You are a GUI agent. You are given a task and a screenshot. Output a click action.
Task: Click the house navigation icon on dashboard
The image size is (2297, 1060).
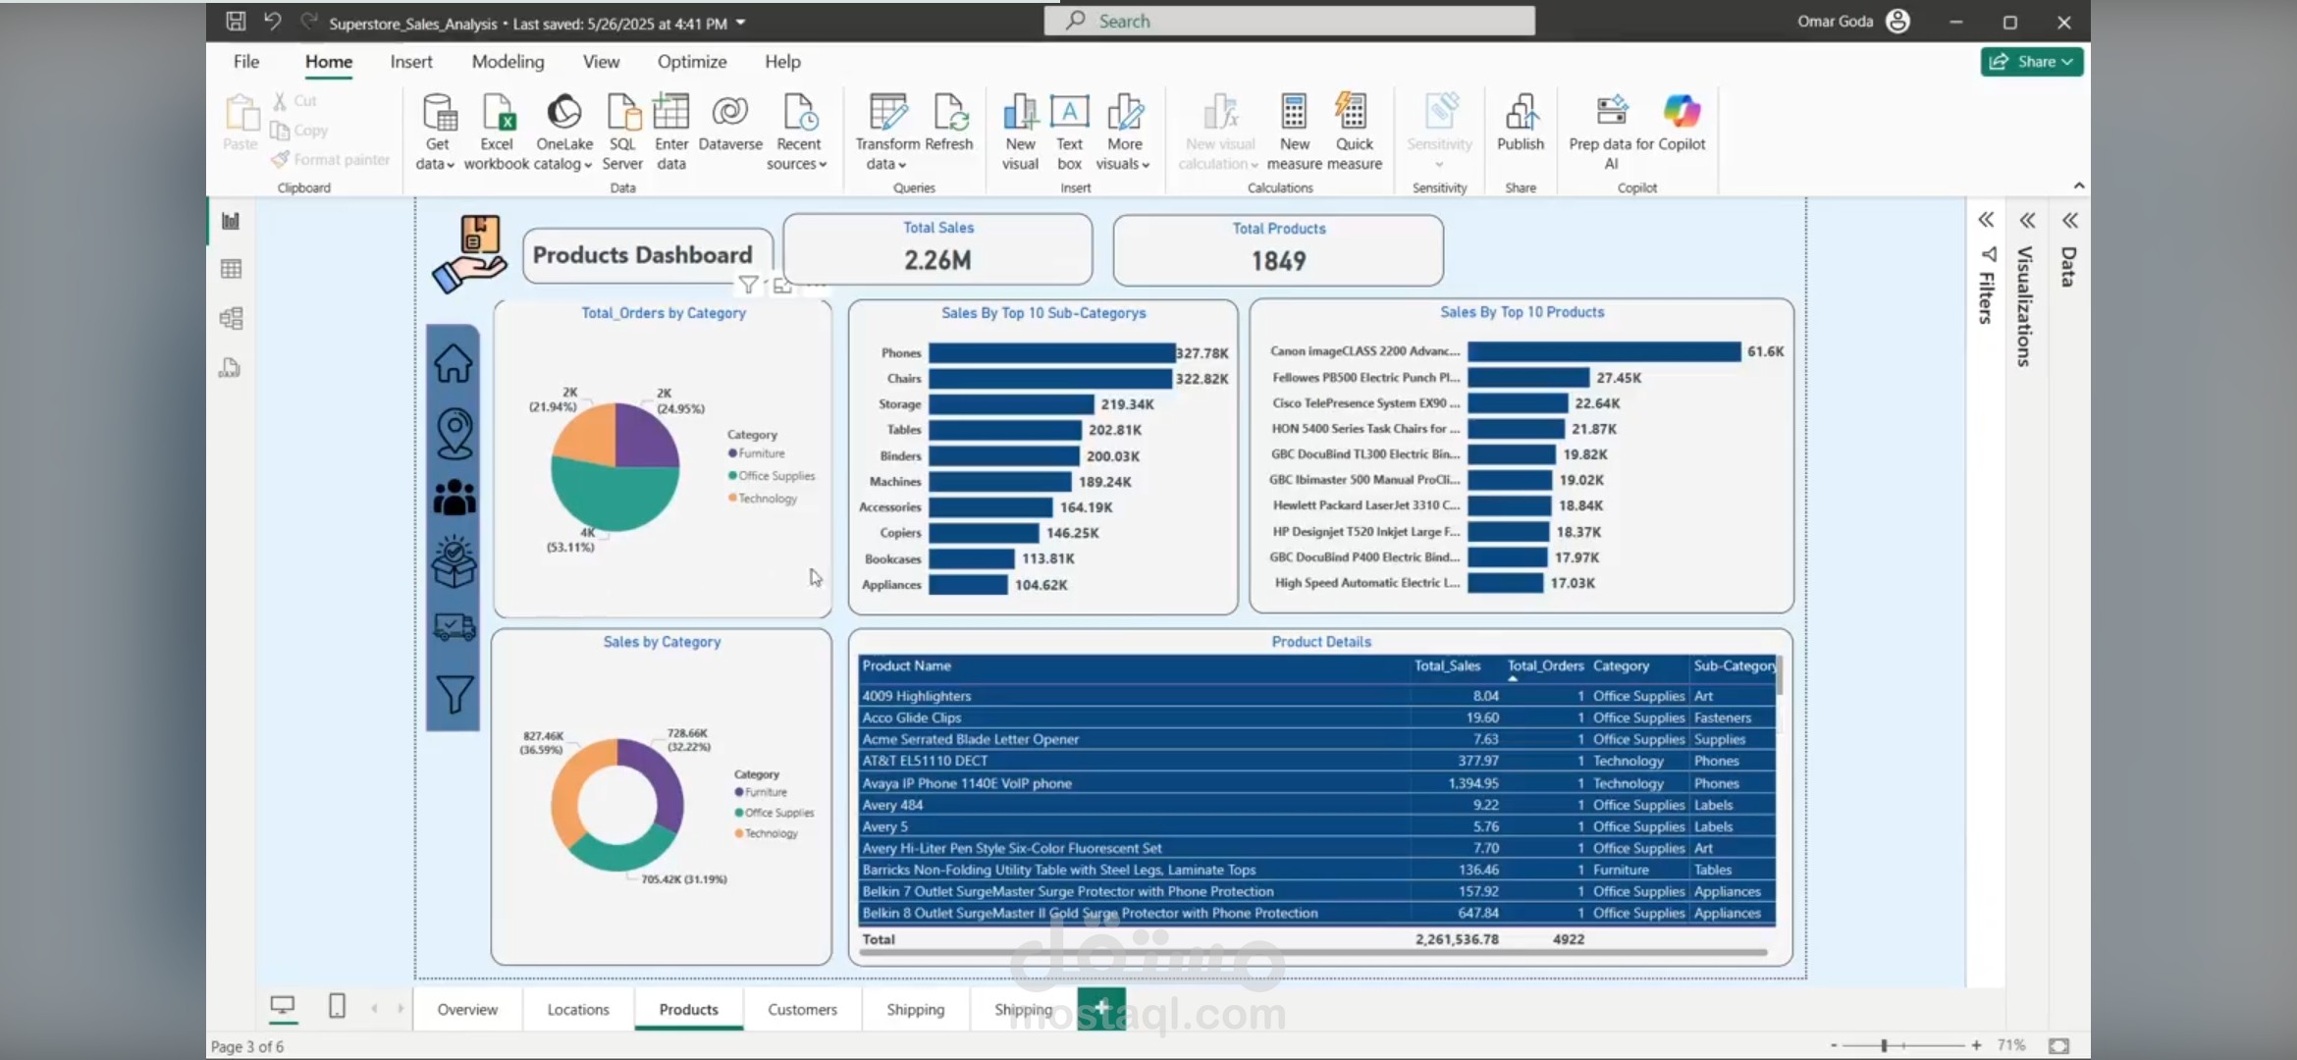click(x=454, y=364)
